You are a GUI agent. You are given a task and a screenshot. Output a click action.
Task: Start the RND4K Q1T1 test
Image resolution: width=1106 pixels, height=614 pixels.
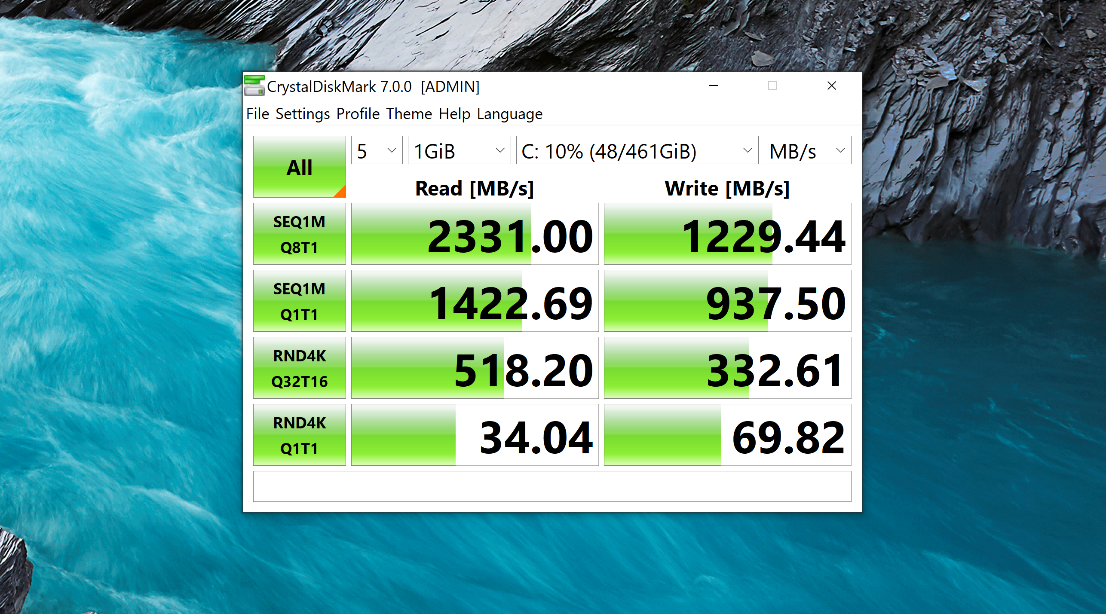pos(299,435)
